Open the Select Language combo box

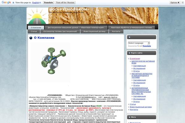click(139, 43)
